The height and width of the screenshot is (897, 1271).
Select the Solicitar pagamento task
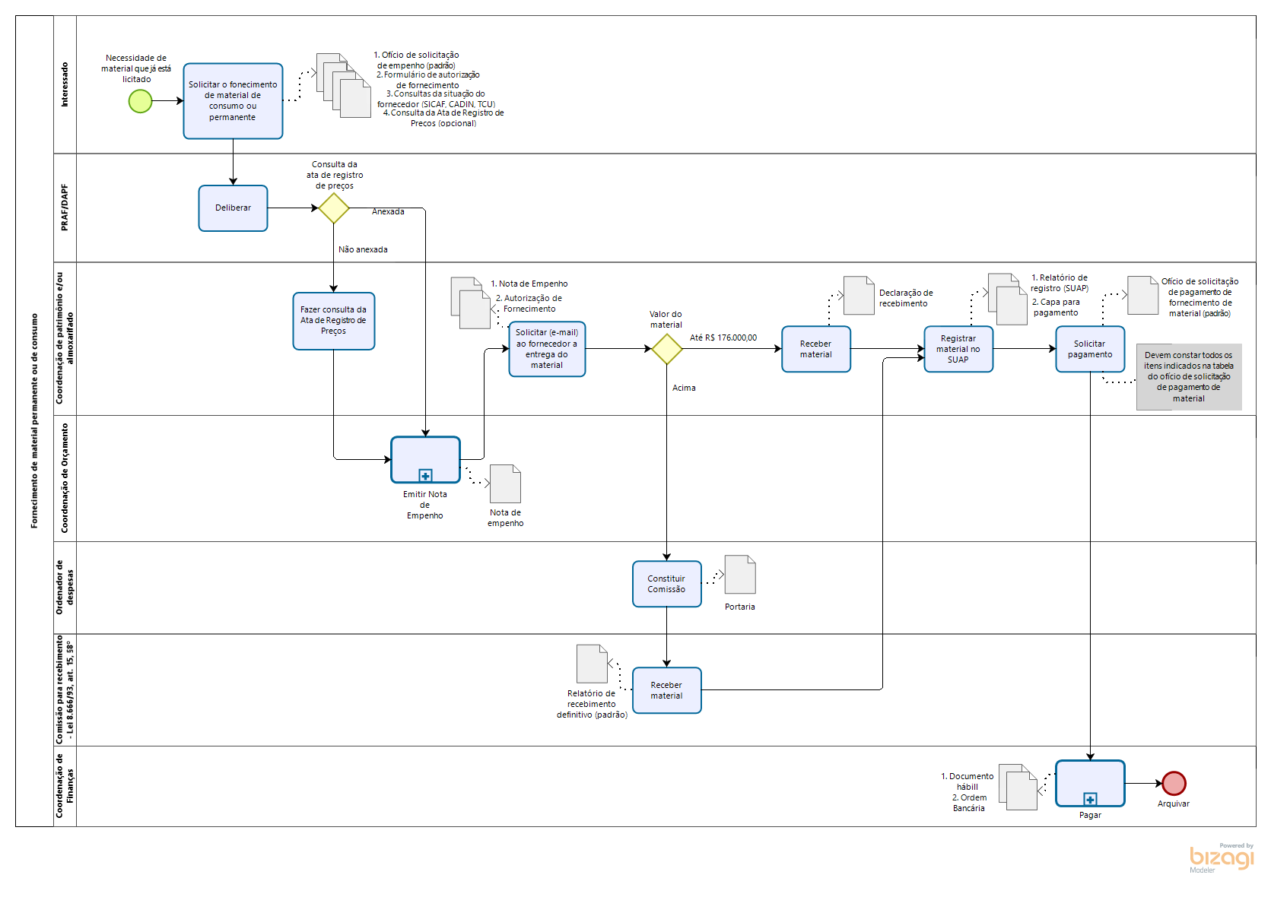(x=1089, y=349)
